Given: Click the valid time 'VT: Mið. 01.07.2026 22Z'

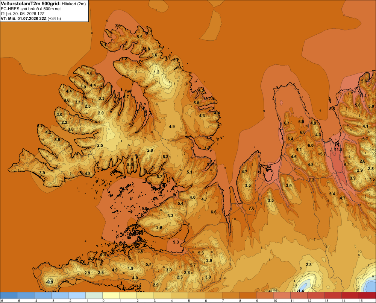Looking at the screenshot, I should click(x=23, y=18).
